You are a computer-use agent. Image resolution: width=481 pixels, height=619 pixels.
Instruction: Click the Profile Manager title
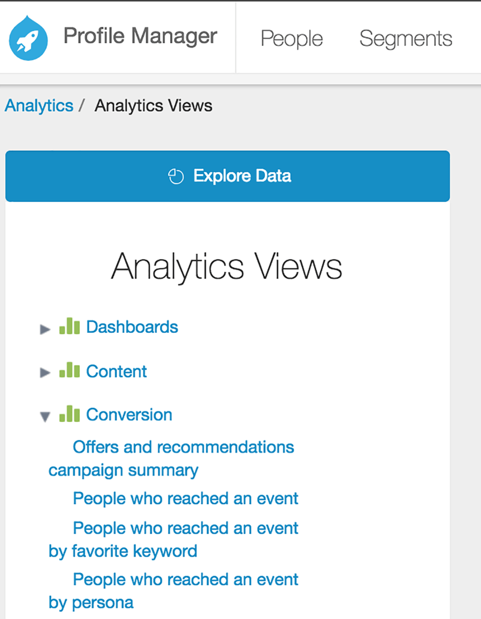pyautogui.click(x=140, y=36)
